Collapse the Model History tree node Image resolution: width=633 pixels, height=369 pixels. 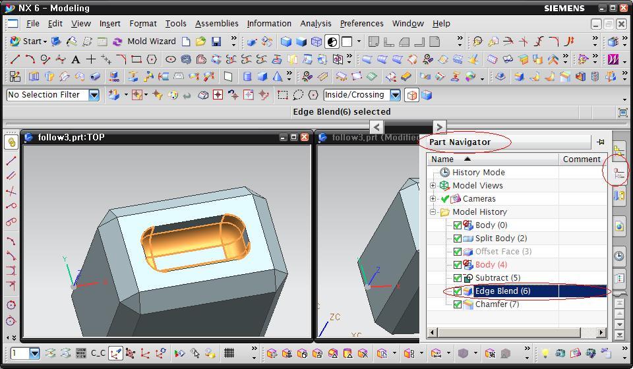[433, 212]
